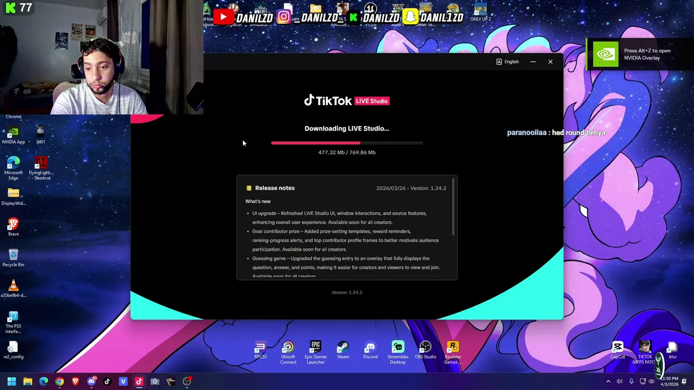The width and height of the screenshot is (694, 390).
Task: Click the release notes scrollbar
Action: click(x=453, y=207)
